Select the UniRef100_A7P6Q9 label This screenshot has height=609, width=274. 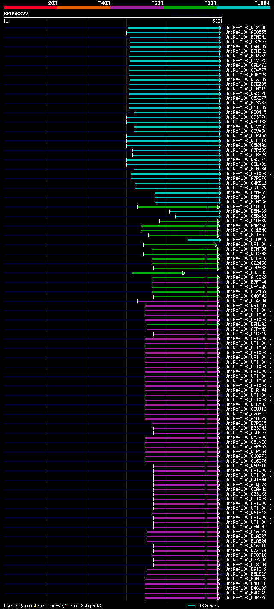(x=246, y=150)
